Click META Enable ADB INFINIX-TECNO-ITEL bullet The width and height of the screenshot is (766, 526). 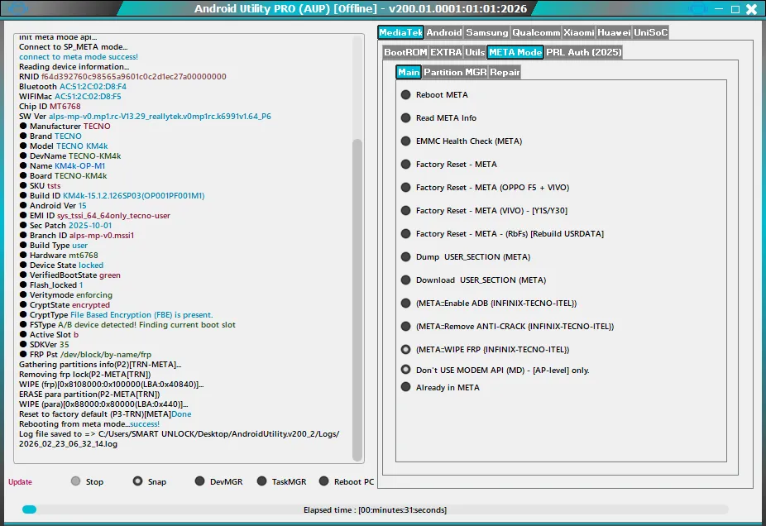pyautogui.click(x=406, y=304)
